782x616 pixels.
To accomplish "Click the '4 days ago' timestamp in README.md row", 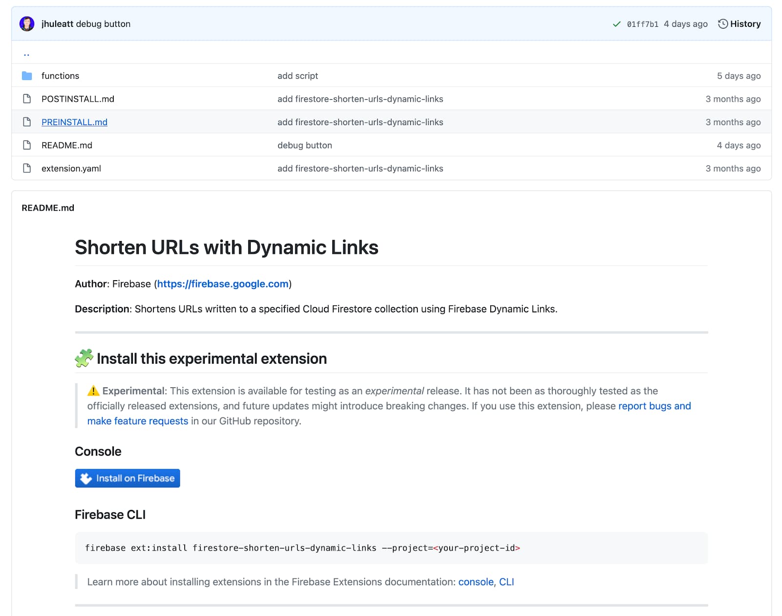I will 739,145.
